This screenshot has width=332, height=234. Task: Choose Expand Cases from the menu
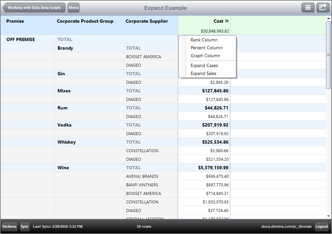click(204, 65)
